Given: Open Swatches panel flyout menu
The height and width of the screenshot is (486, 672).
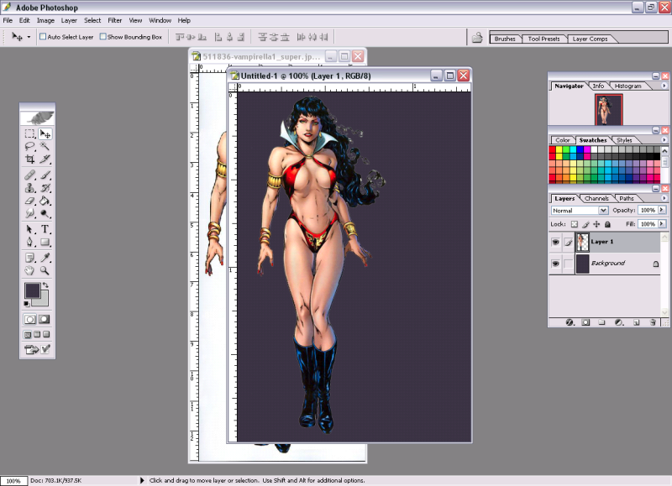Looking at the screenshot, I should coord(664,139).
